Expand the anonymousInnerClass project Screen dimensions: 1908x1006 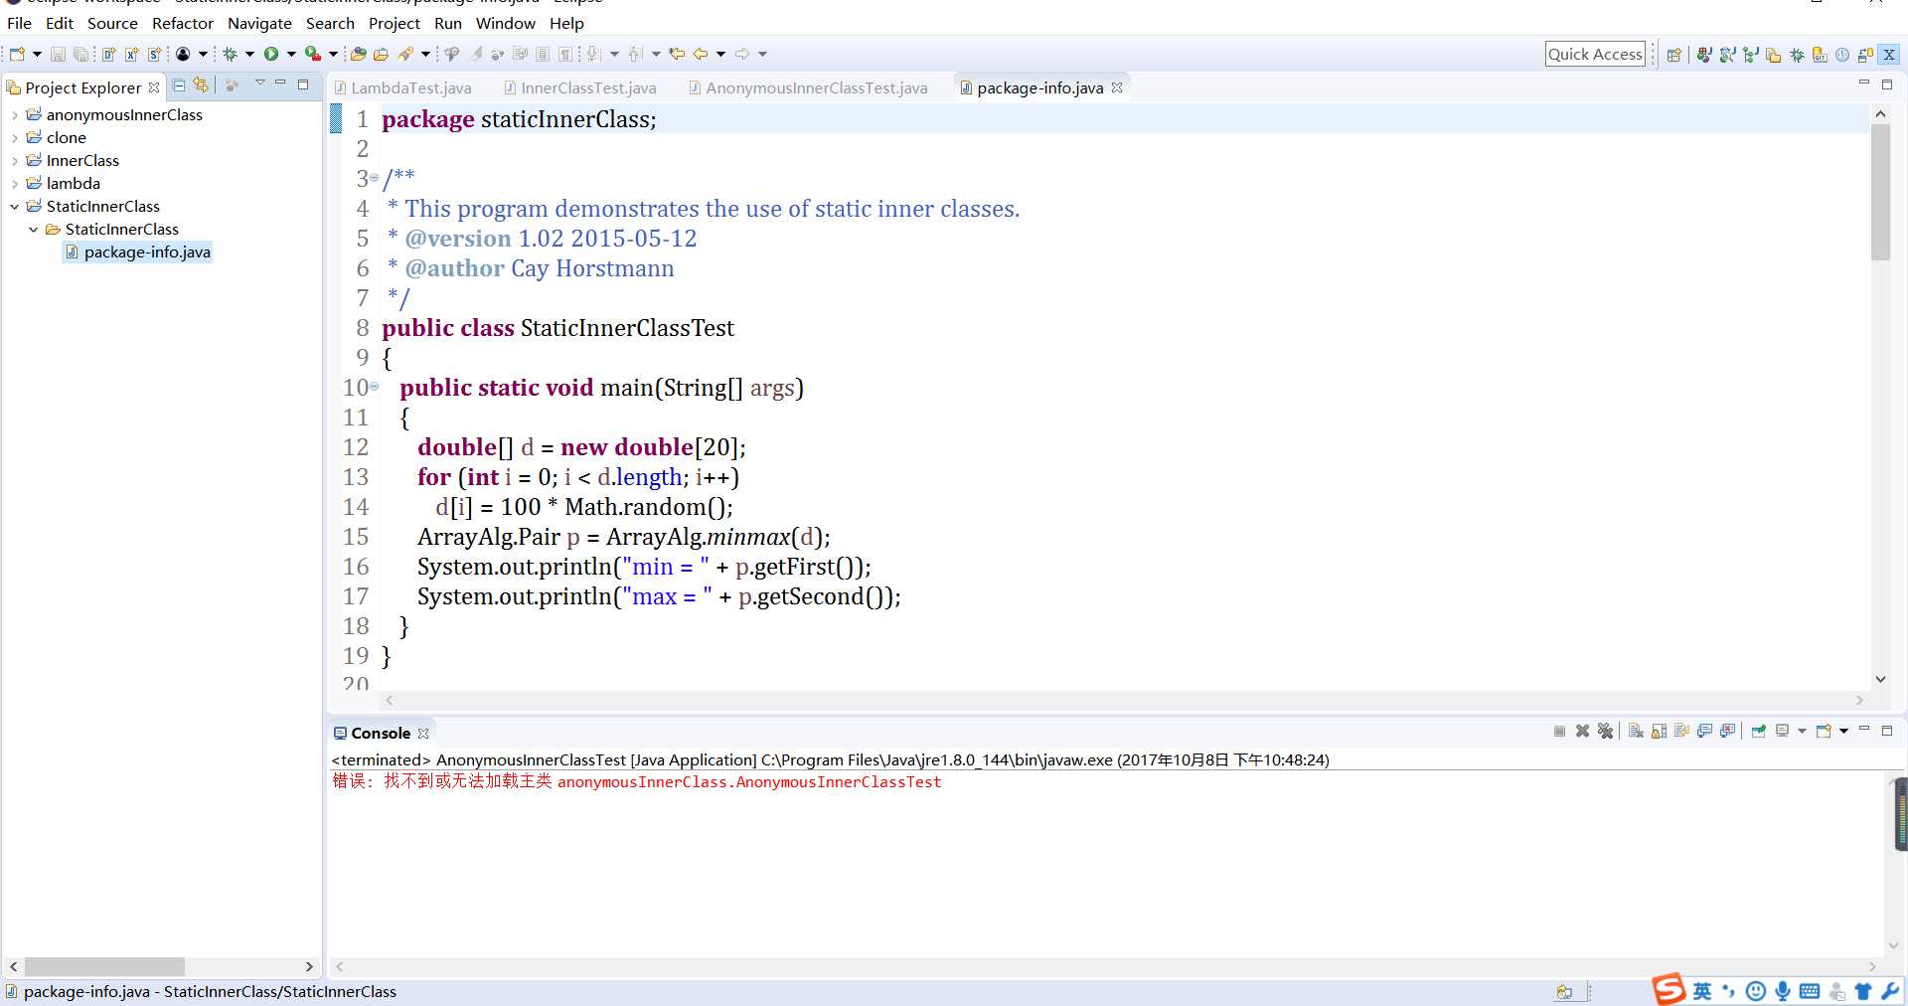14,115
